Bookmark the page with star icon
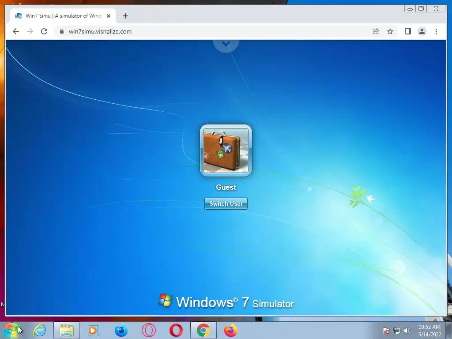 [x=390, y=31]
